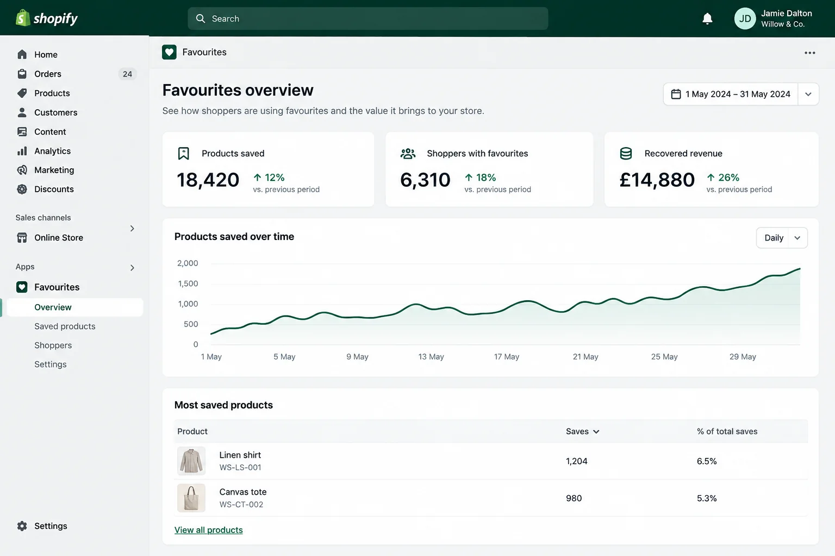Expand the Sales channels chevron

coord(132,229)
